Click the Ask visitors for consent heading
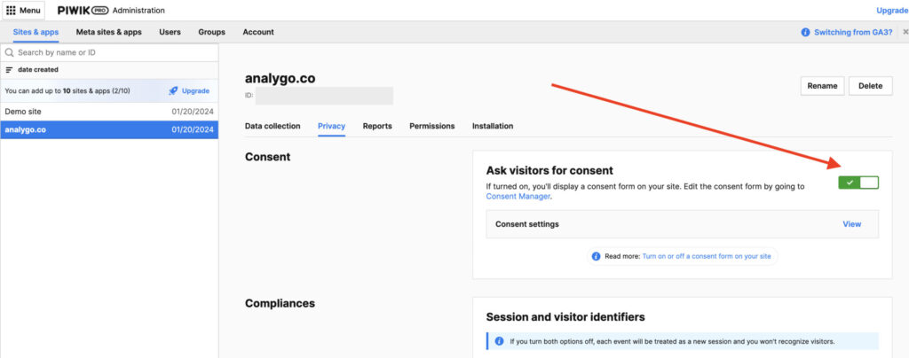The width and height of the screenshot is (909, 358). coord(549,171)
